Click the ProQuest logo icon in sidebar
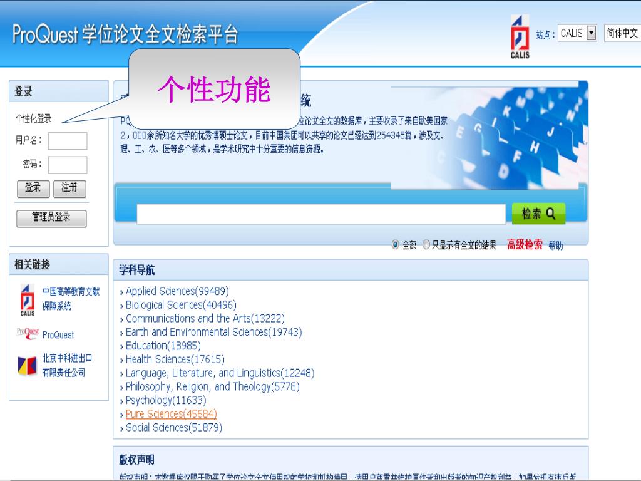The height and width of the screenshot is (481, 641). (x=28, y=333)
